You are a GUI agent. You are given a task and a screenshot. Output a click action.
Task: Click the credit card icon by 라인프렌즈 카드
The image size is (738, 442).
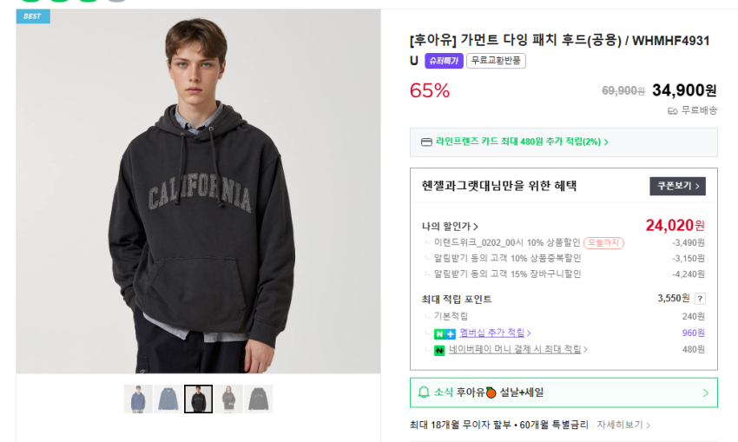click(425, 142)
